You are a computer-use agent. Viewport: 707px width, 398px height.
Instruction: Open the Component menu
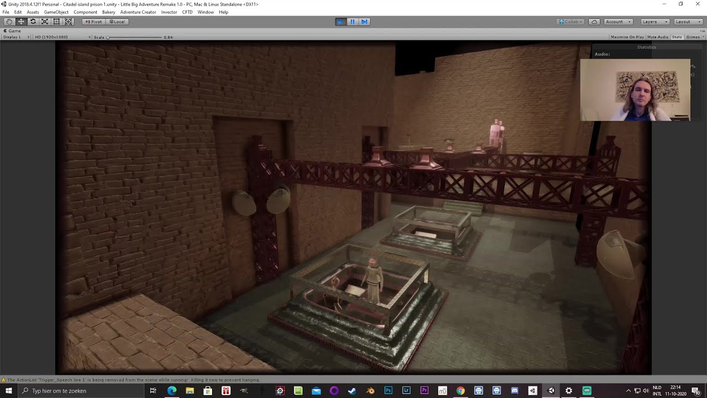[85, 12]
